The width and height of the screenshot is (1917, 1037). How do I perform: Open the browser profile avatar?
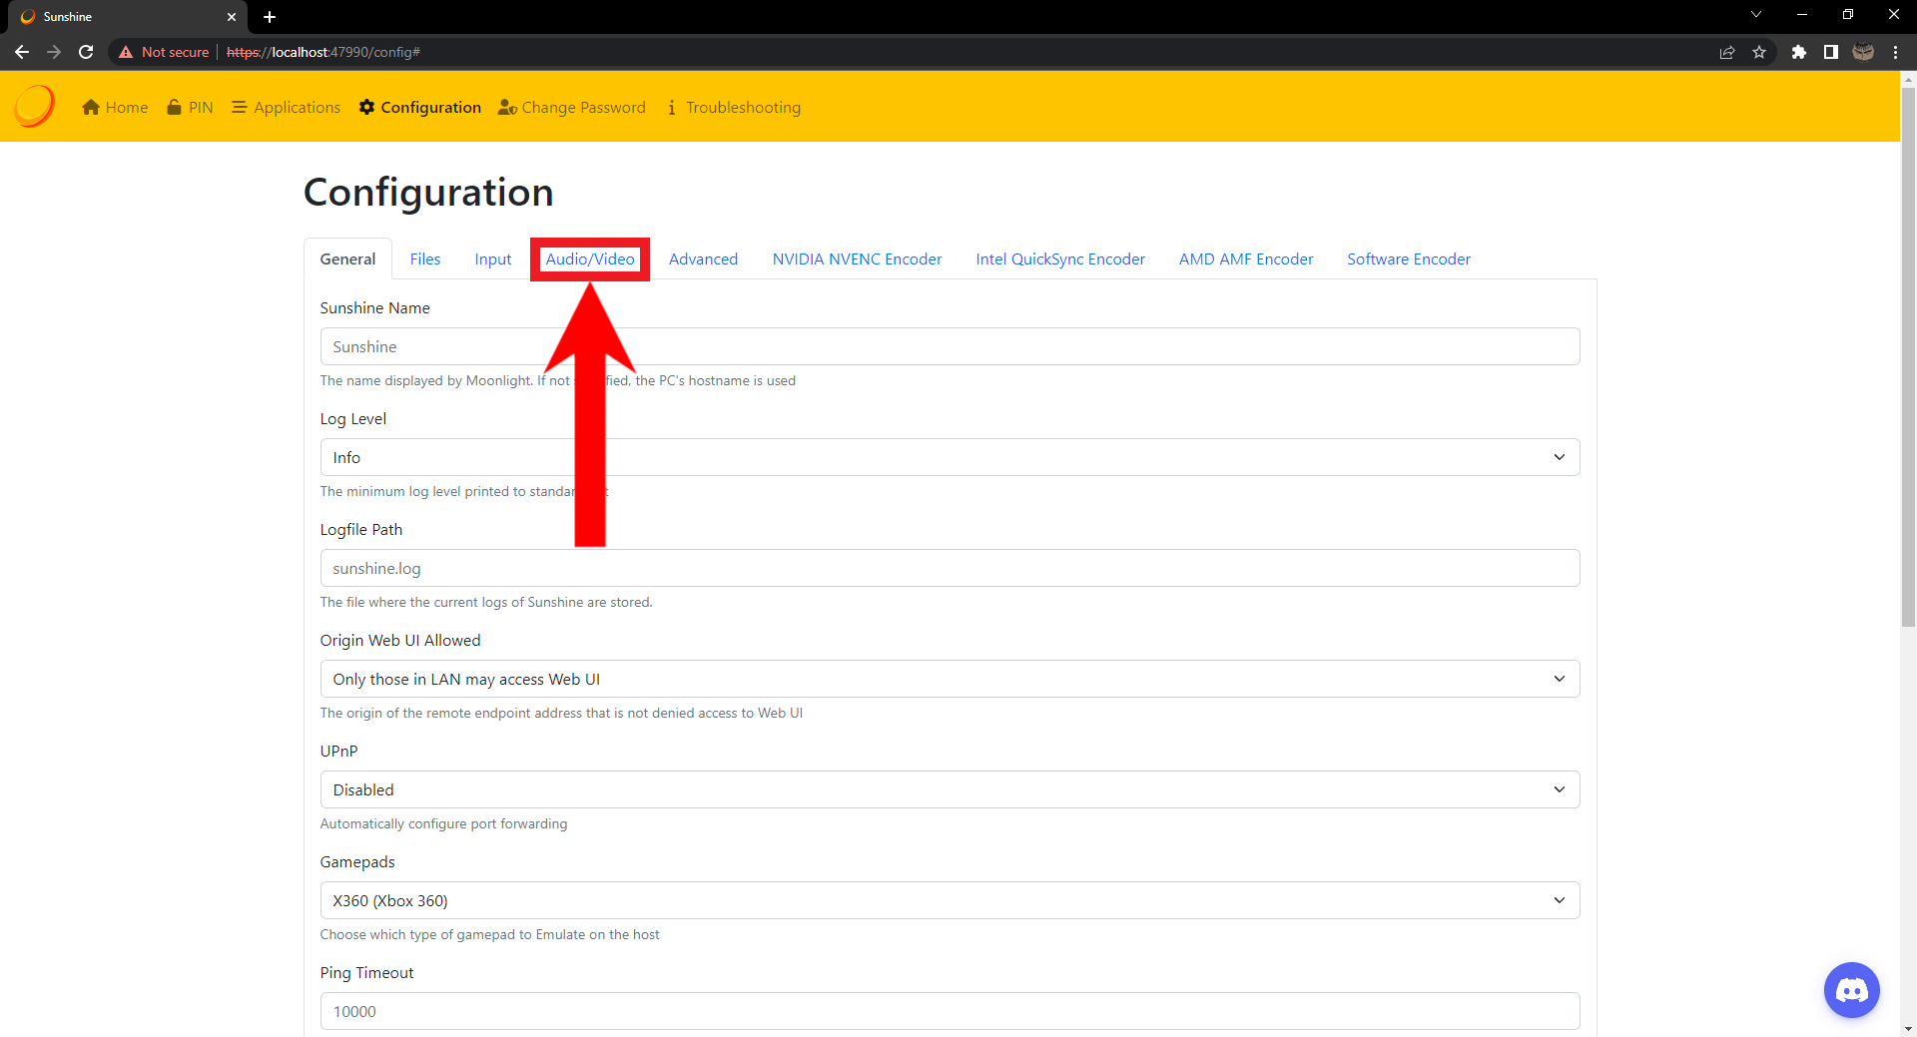tap(1863, 52)
